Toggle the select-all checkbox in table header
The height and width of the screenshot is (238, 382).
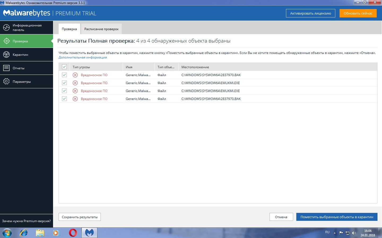pyautogui.click(x=64, y=67)
